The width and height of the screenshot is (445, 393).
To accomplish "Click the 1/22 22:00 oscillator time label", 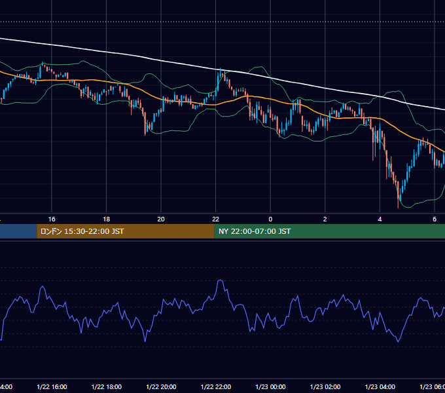I will (216, 386).
